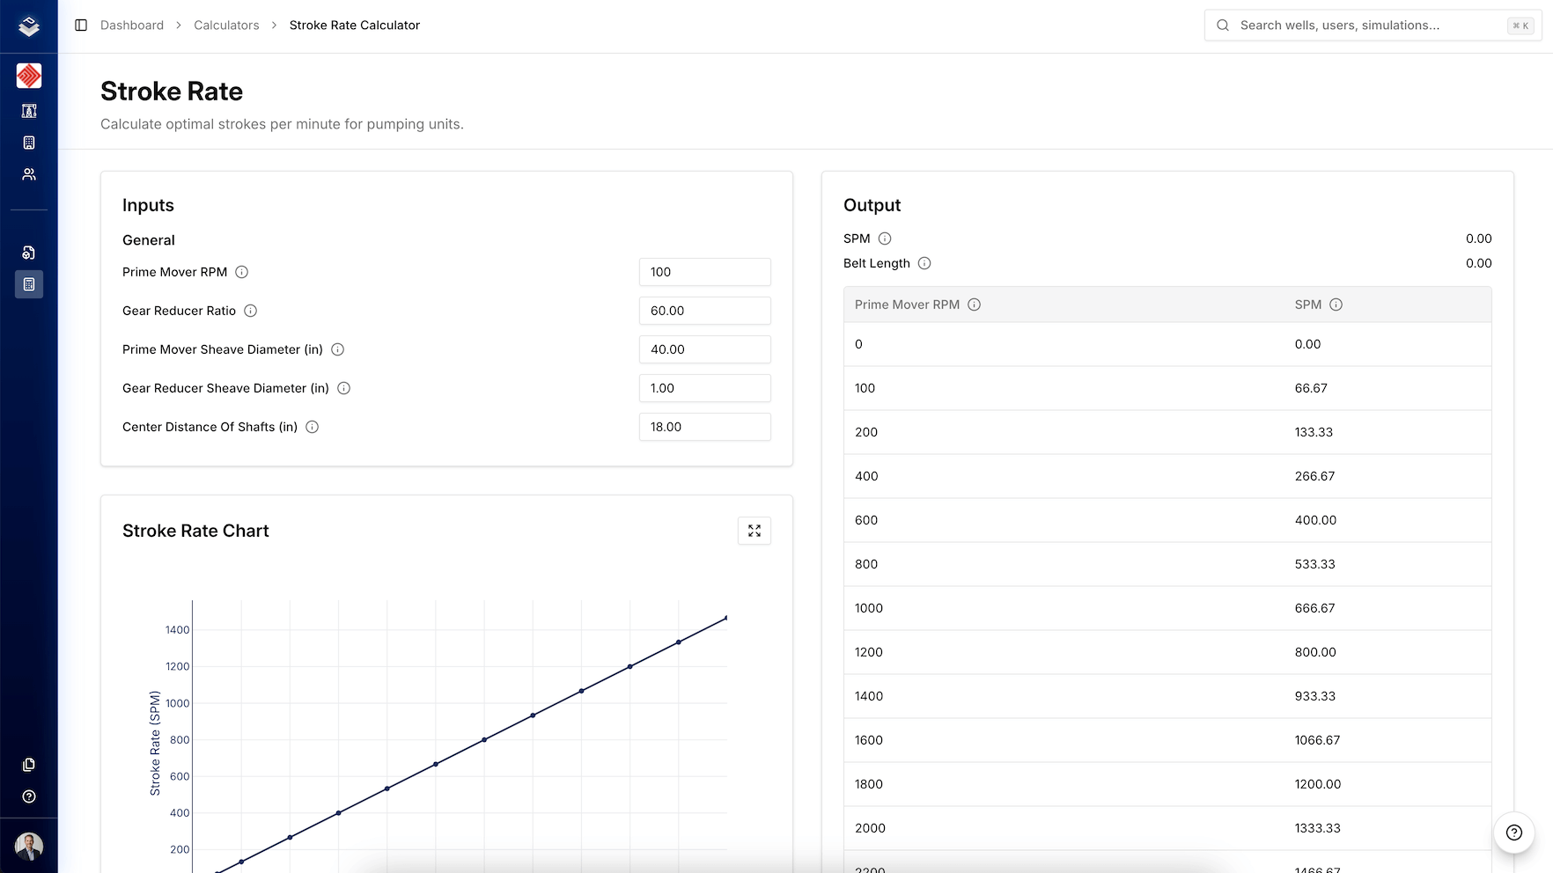Select the organizations icon in the sidebar
This screenshot has height=873, width=1553.
[x=29, y=142]
